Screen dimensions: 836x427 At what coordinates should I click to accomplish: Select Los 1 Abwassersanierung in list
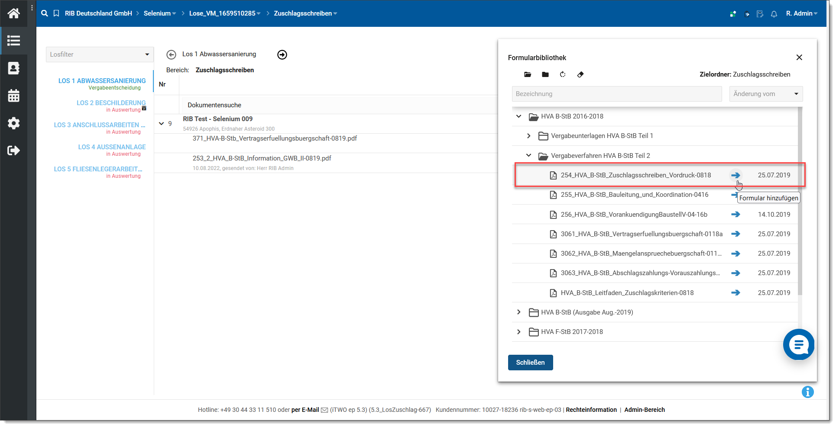click(x=102, y=81)
